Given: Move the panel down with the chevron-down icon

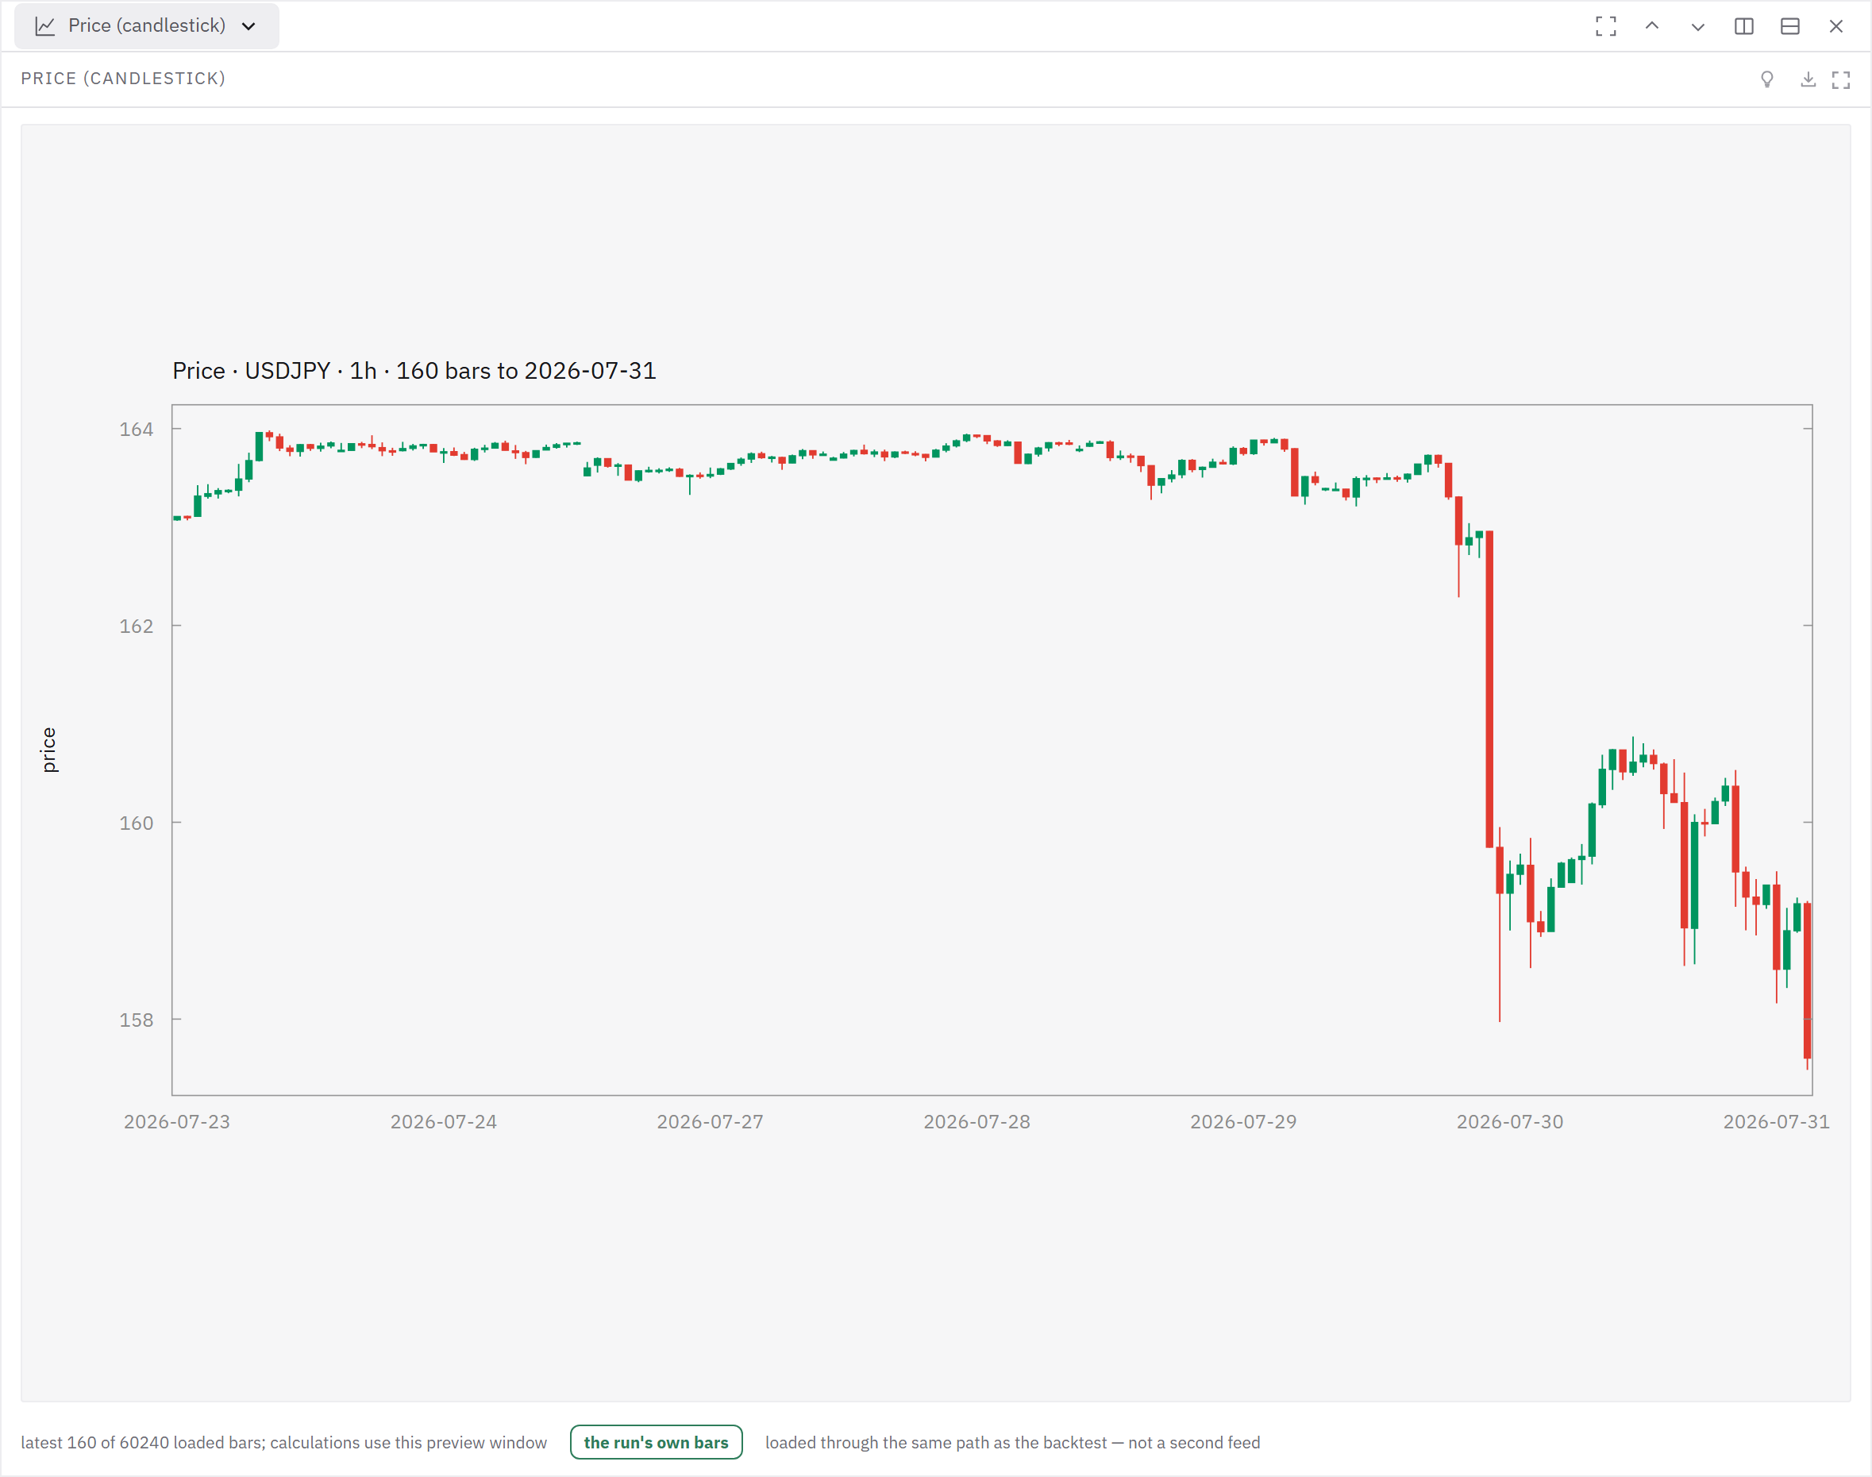Looking at the screenshot, I should pyautogui.click(x=1697, y=26).
